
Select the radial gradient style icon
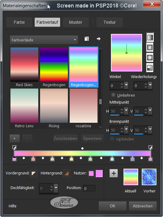tap(150, 68)
